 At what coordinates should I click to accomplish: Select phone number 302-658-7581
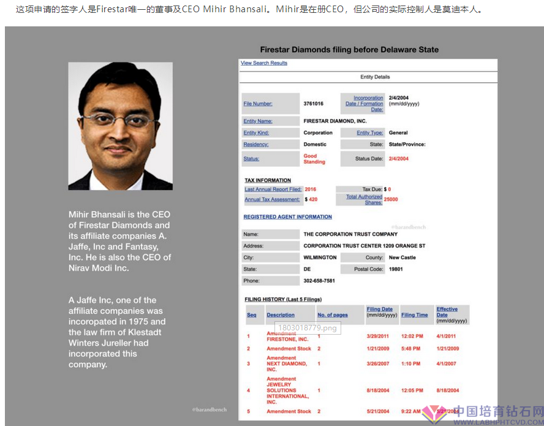(319, 281)
